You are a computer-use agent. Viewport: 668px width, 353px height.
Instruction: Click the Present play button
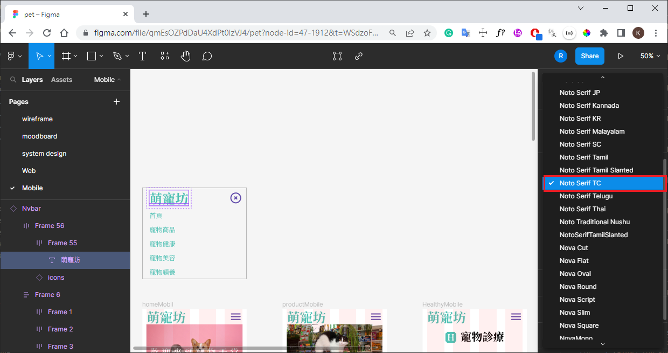(x=621, y=56)
